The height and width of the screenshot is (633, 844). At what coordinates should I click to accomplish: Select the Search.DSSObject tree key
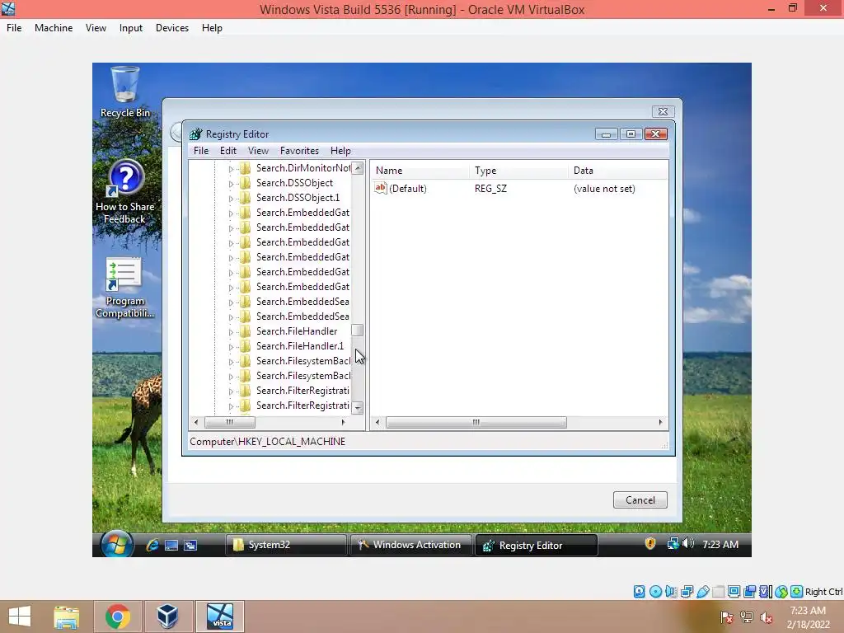click(x=294, y=183)
